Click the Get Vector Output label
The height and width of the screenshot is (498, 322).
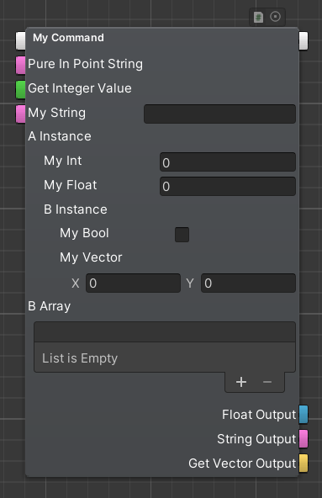(242, 464)
